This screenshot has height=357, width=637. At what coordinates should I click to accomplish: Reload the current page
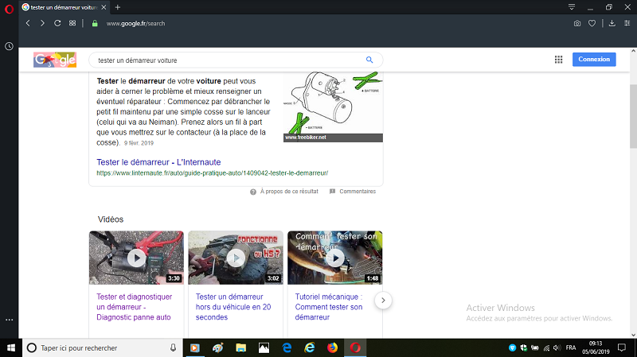(x=57, y=23)
